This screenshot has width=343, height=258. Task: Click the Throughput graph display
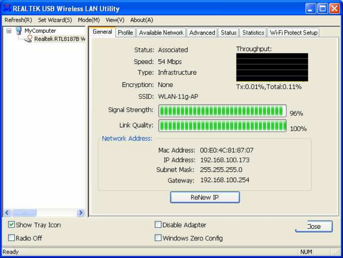point(272,67)
